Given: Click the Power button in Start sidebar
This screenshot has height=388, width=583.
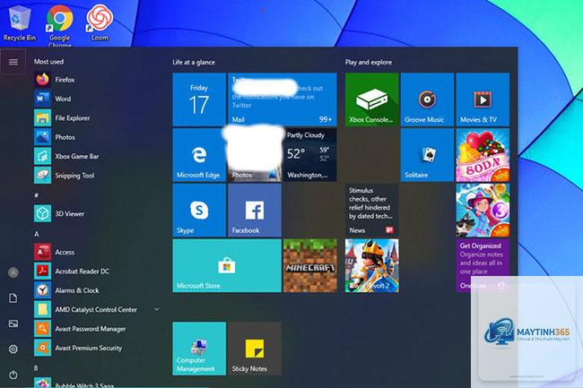Looking at the screenshot, I should tap(13, 375).
